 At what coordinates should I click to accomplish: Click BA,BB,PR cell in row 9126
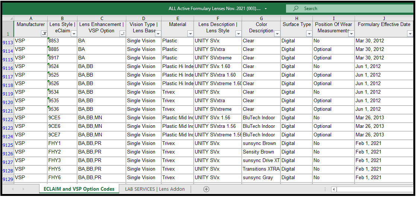102,152
